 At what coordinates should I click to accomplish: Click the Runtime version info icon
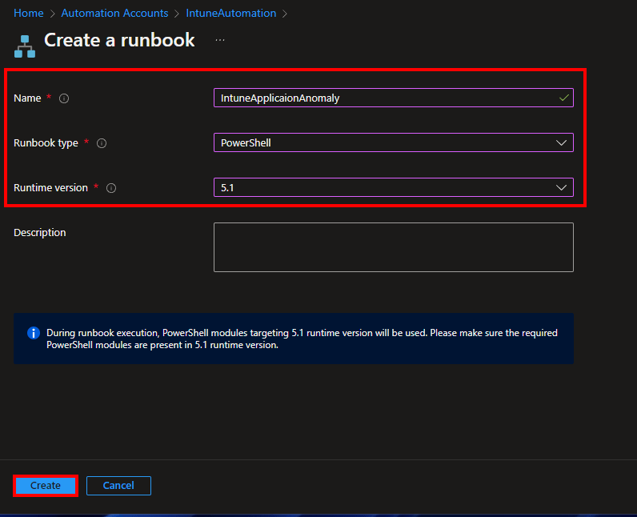click(x=111, y=188)
